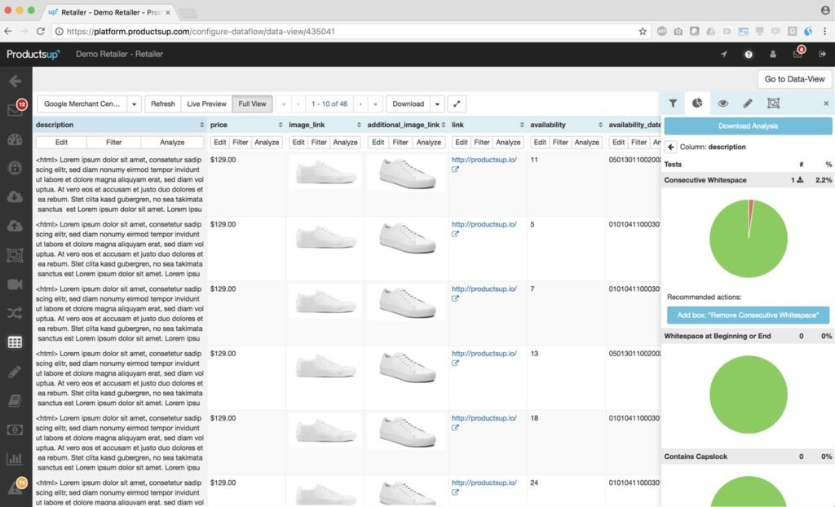The width and height of the screenshot is (835, 507).
Task: Open the book icon in sidebar
Action: point(15,400)
